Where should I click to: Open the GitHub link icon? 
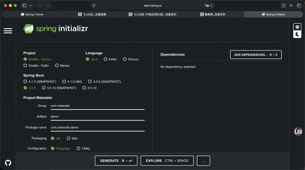(x=8, y=163)
